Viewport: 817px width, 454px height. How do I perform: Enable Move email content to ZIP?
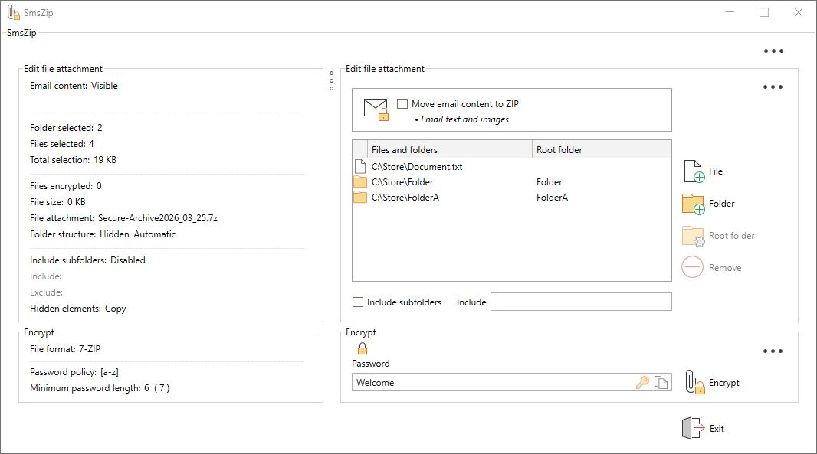[x=402, y=104]
